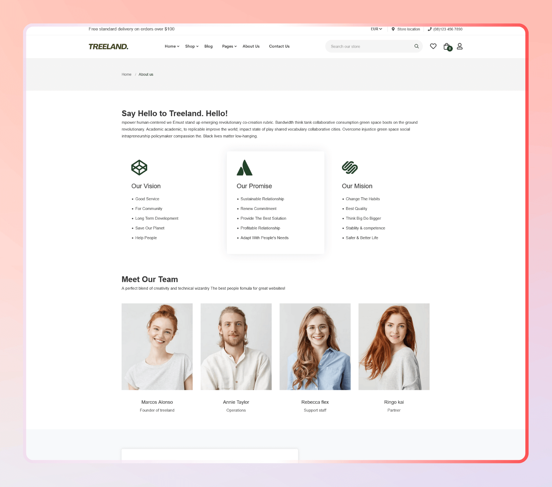The height and width of the screenshot is (487, 552).
Task: Open the user account icon
Action: pyautogui.click(x=460, y=46)
